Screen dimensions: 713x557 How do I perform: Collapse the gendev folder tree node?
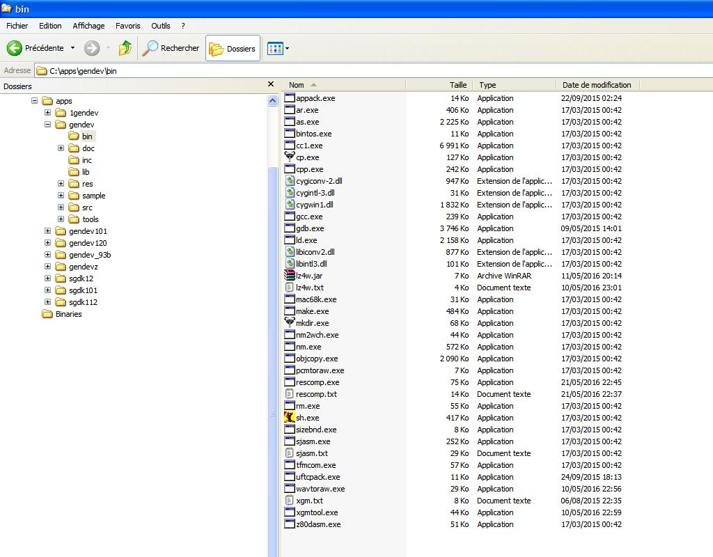(x=47, y=125)
